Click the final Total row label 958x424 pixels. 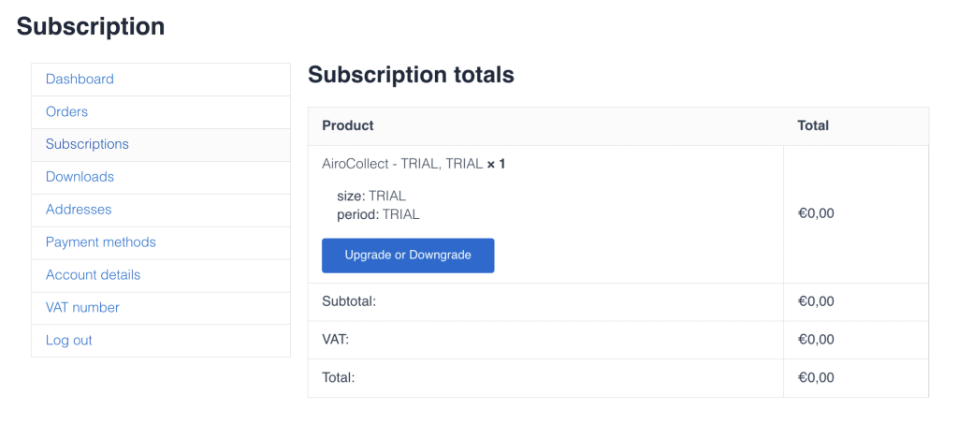pos(339,378)
